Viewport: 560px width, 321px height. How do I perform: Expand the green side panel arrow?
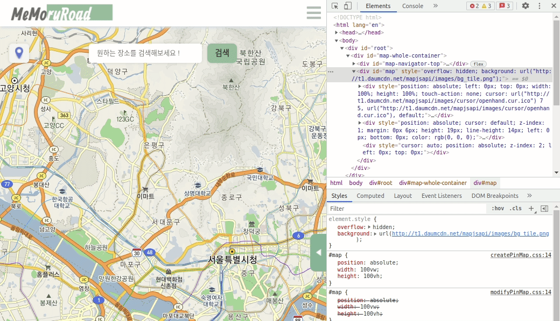tap(318, 253)
